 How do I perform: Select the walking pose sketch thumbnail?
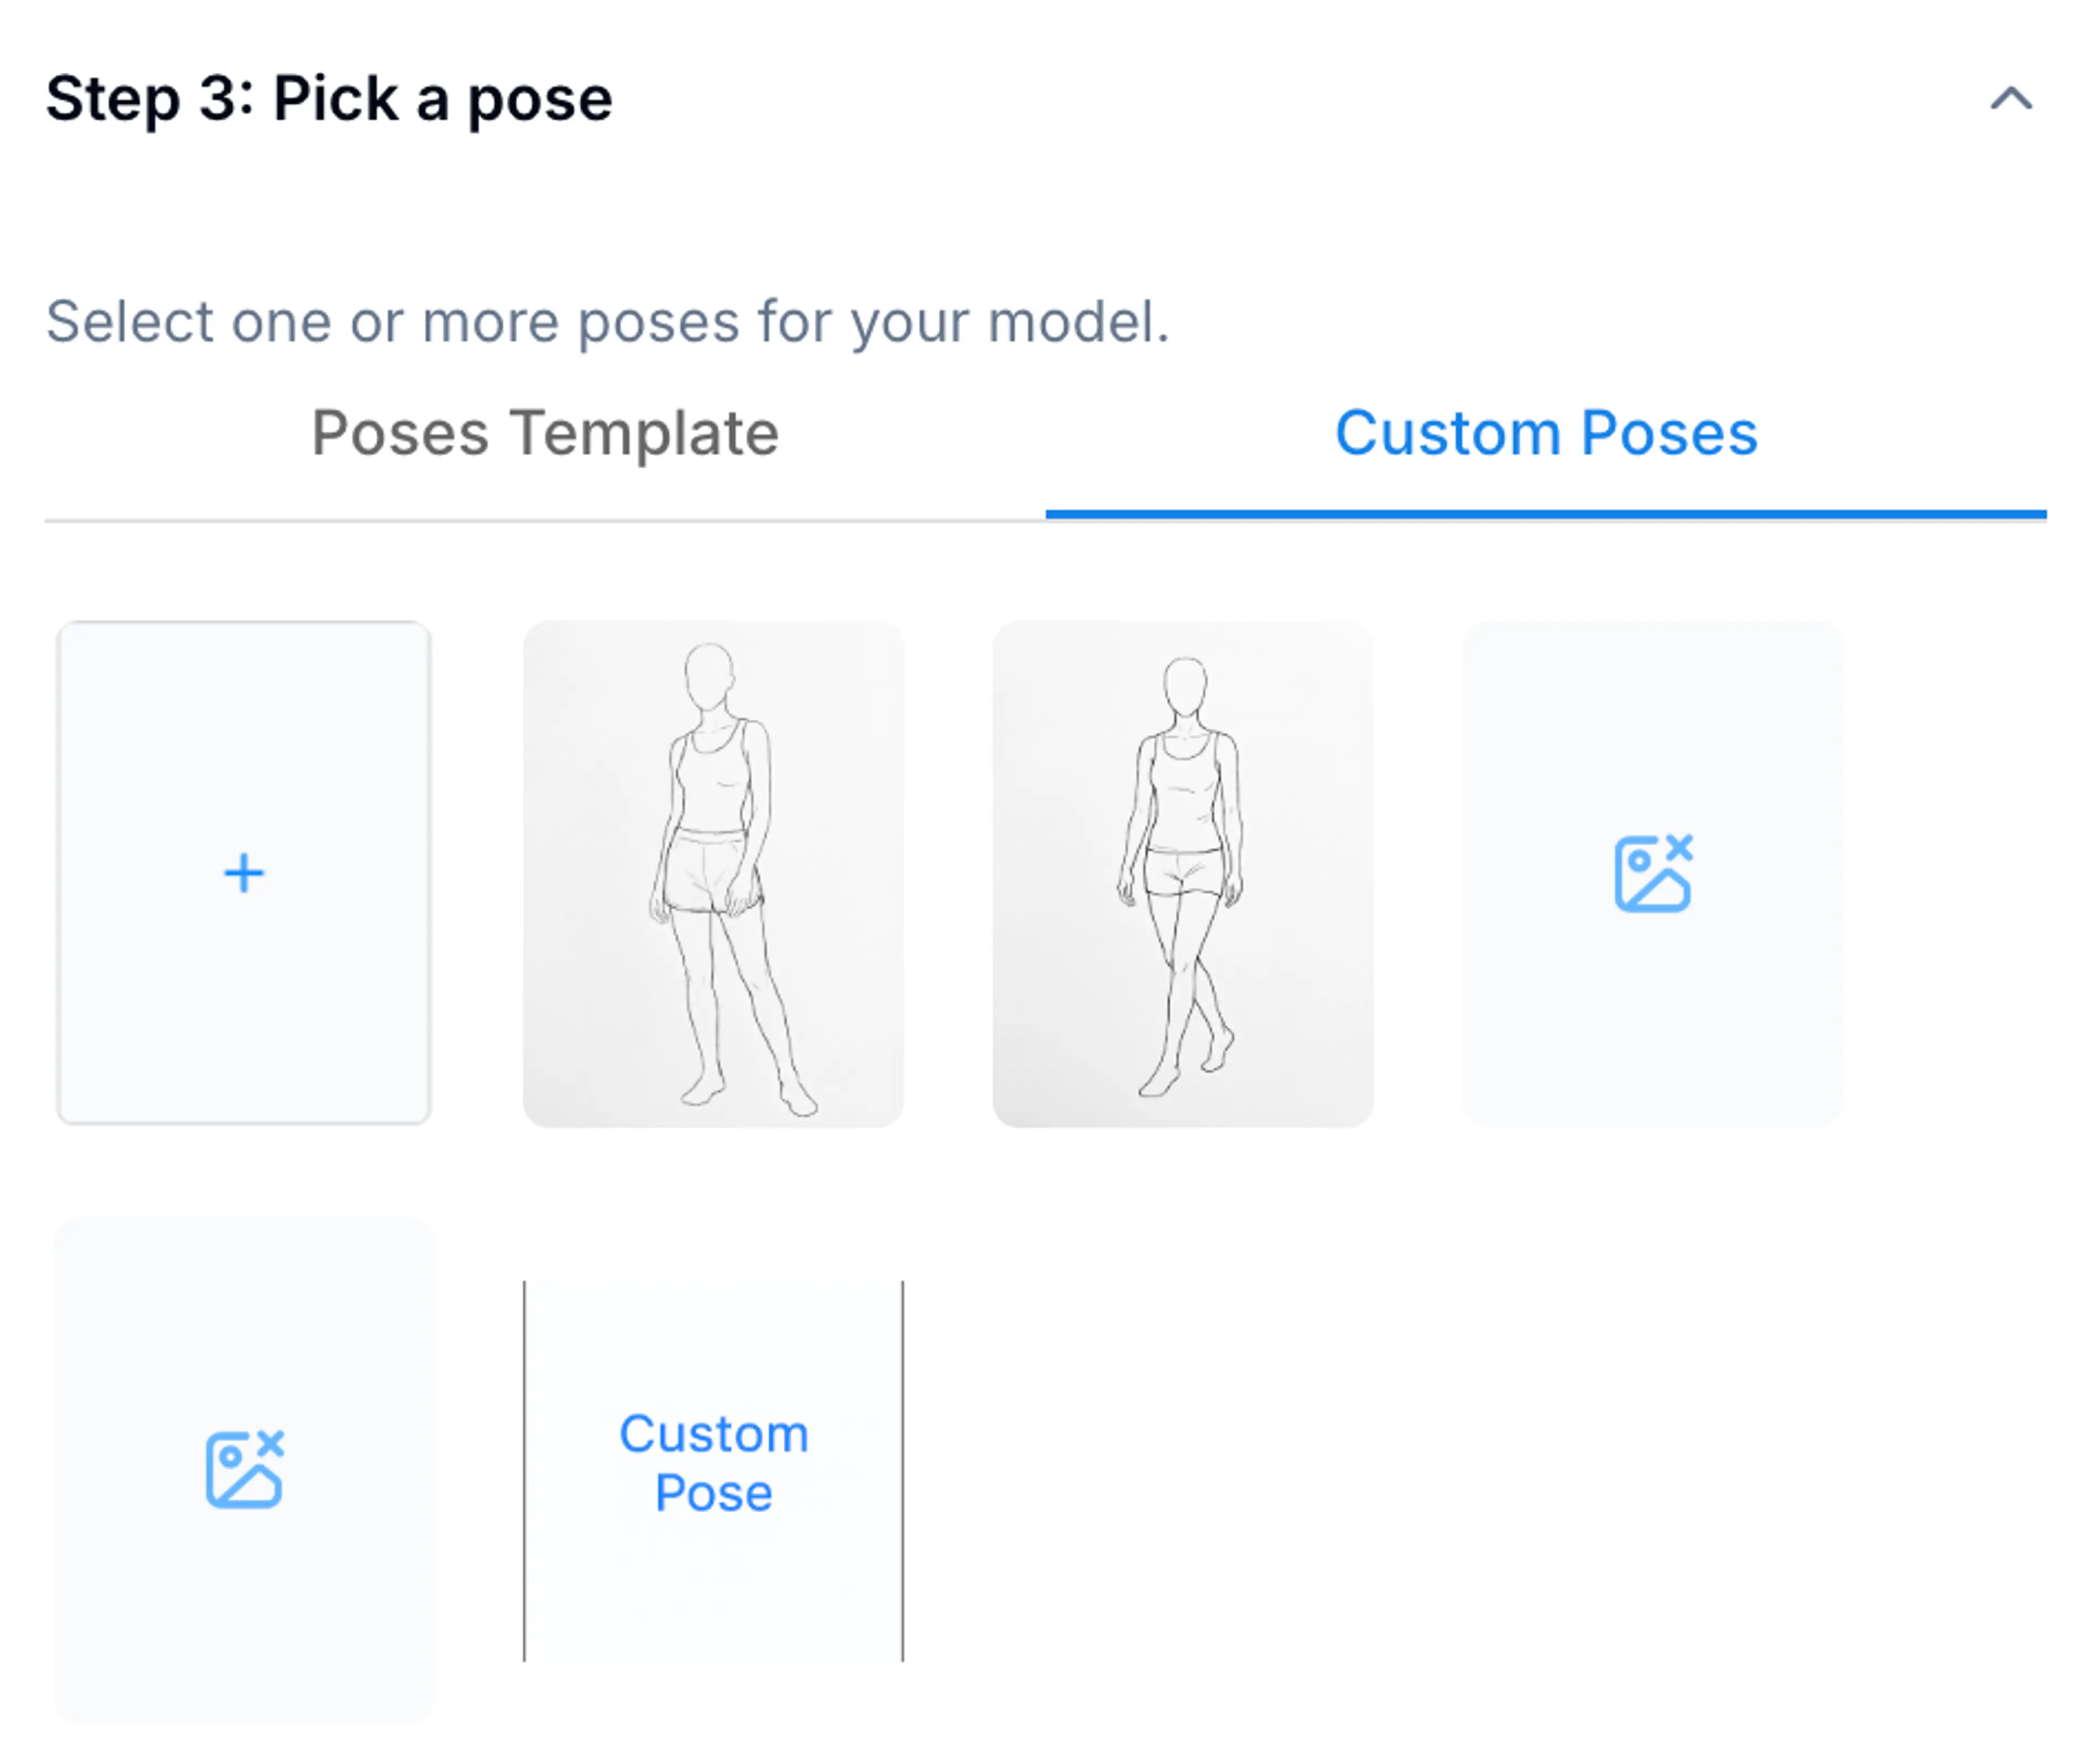[1182, 873]
